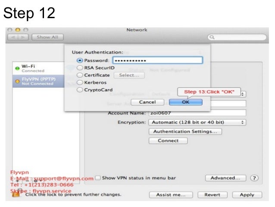The height and width of the screenshot is (207, 275).
Task: Toggle Show VPN status in menu bar
Action: (98, 178)
